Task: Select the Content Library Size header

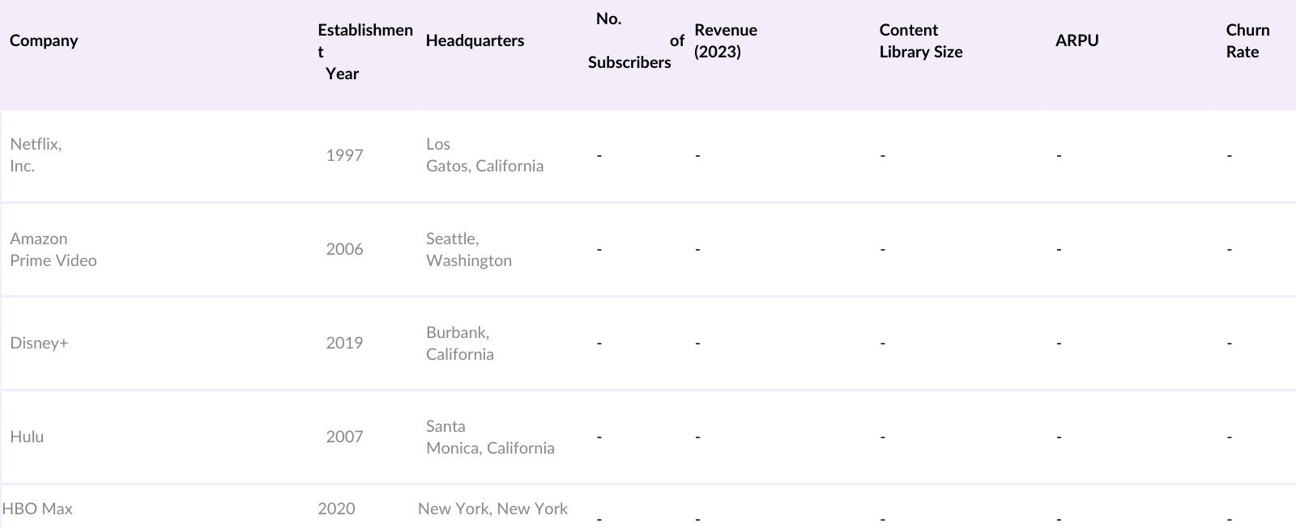Action: pyautogui.click(x=921, y=40)
